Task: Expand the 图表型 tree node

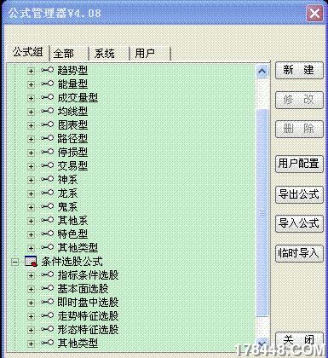Action: click(31, 125)
